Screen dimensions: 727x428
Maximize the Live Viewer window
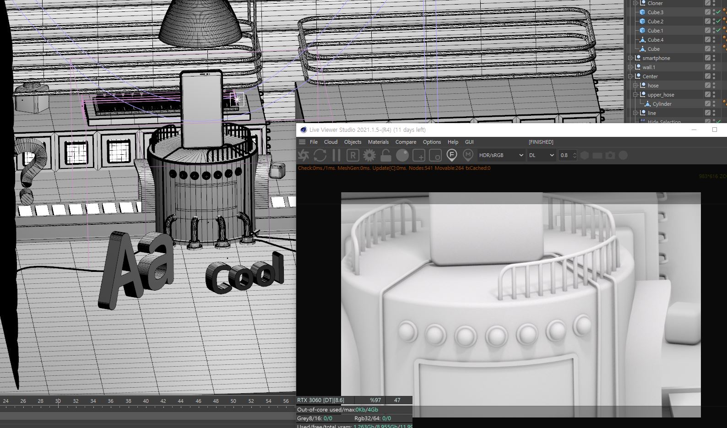714,130
